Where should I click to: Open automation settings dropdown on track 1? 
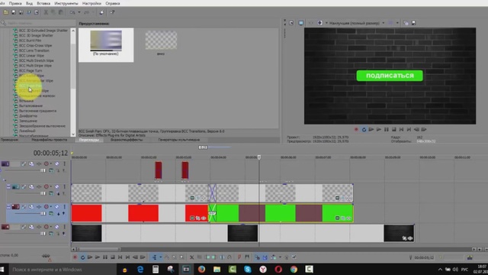[x=51, y=163]
